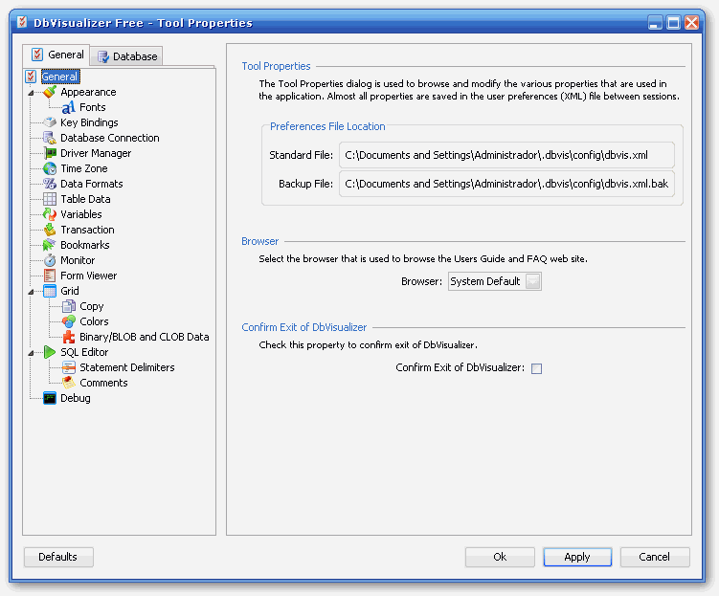Image resolution: width=719 pixels, height=596 pixels.
Task: Click the Table Data grid icon
Action: point(50,199)
